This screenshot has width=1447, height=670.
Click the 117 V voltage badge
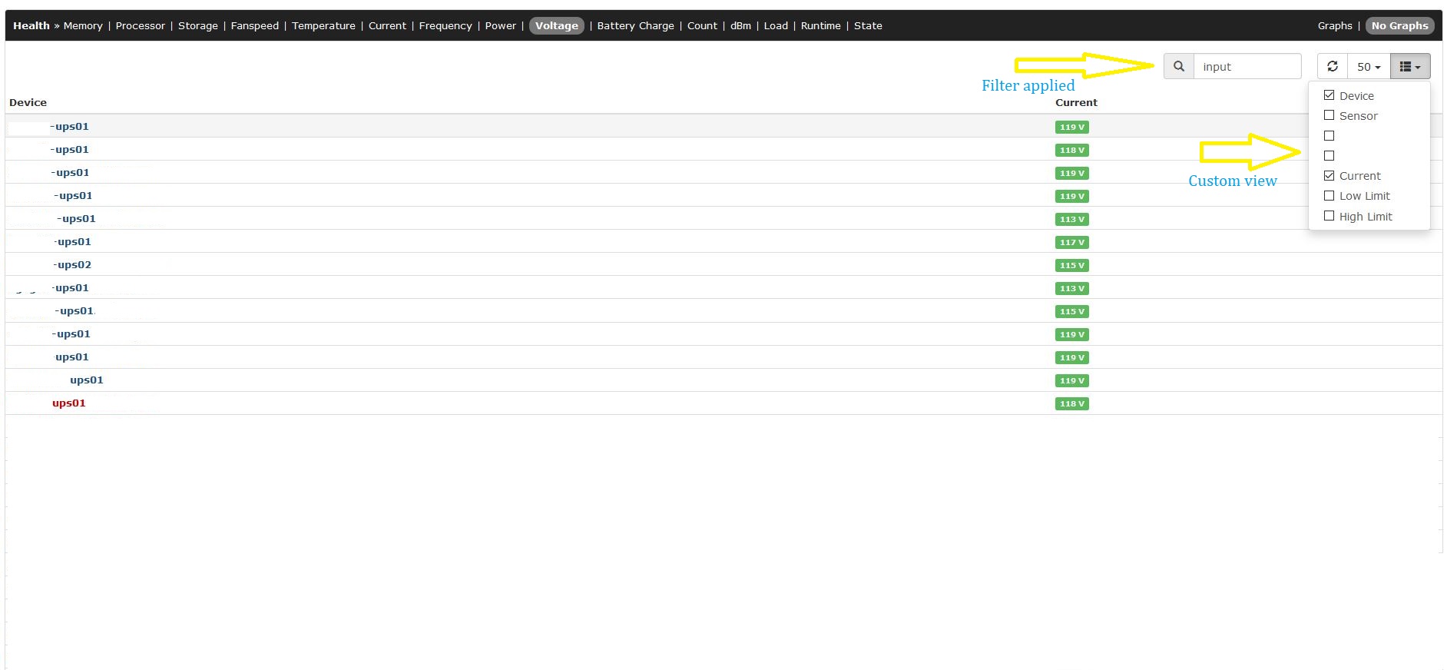pos(1071,243)
